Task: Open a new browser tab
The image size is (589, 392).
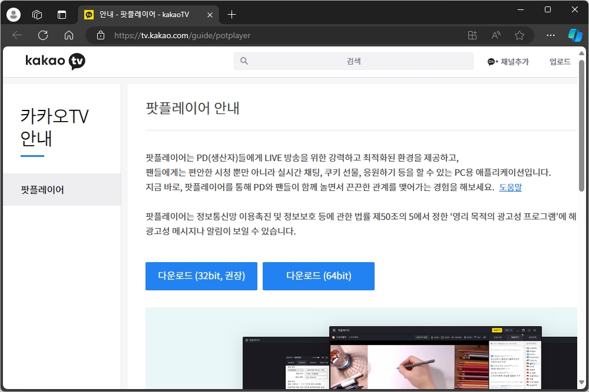Action: point(231,15)
